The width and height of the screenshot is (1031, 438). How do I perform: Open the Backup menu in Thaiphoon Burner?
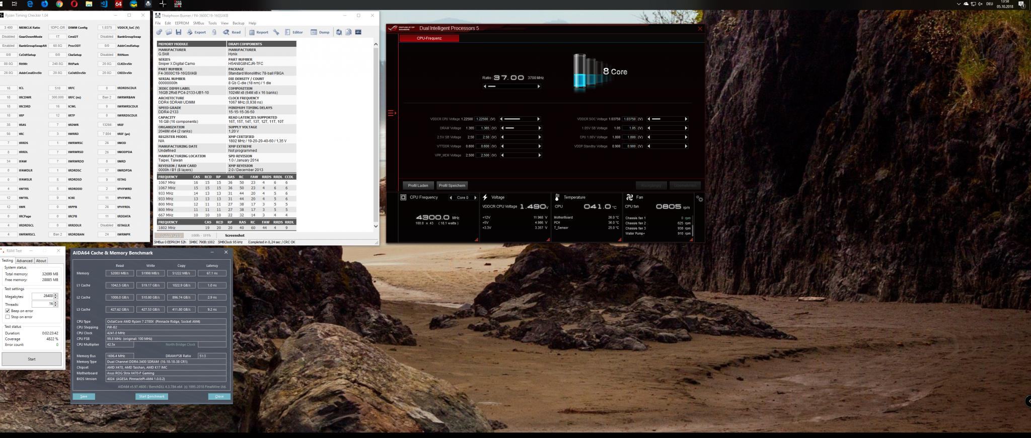(x=238, y=23)
